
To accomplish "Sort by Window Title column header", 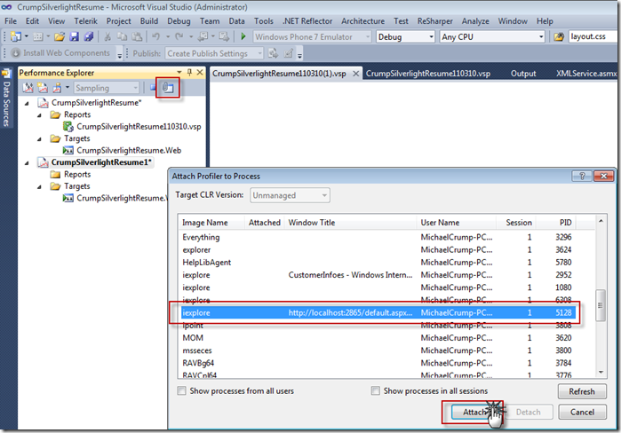I will click(x=350, y=223).
